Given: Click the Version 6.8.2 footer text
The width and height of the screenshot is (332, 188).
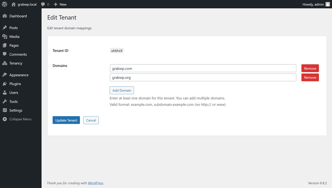Looking at the screenshot, I should point(317,183).
